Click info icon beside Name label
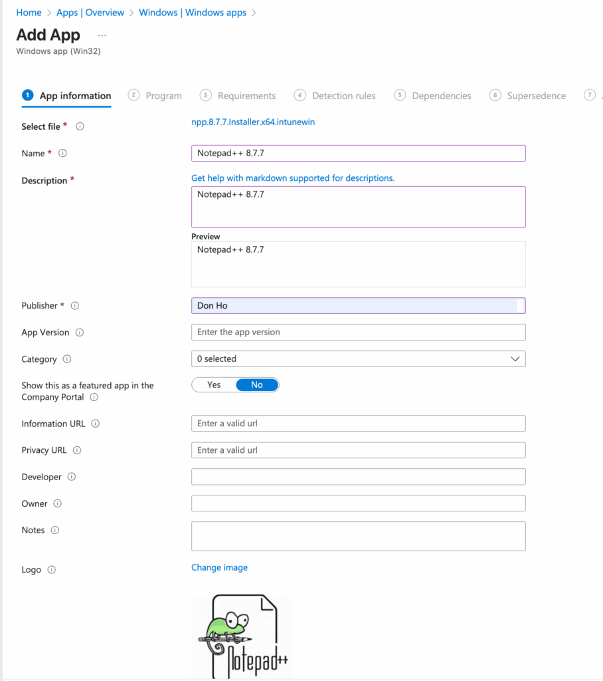603x681 pixels. [x=63, y=153]
